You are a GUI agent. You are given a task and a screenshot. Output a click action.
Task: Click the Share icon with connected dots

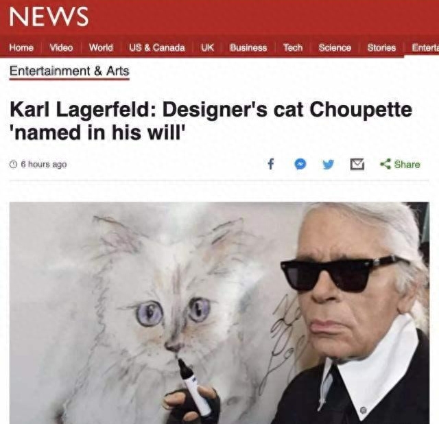coord(385,164)
